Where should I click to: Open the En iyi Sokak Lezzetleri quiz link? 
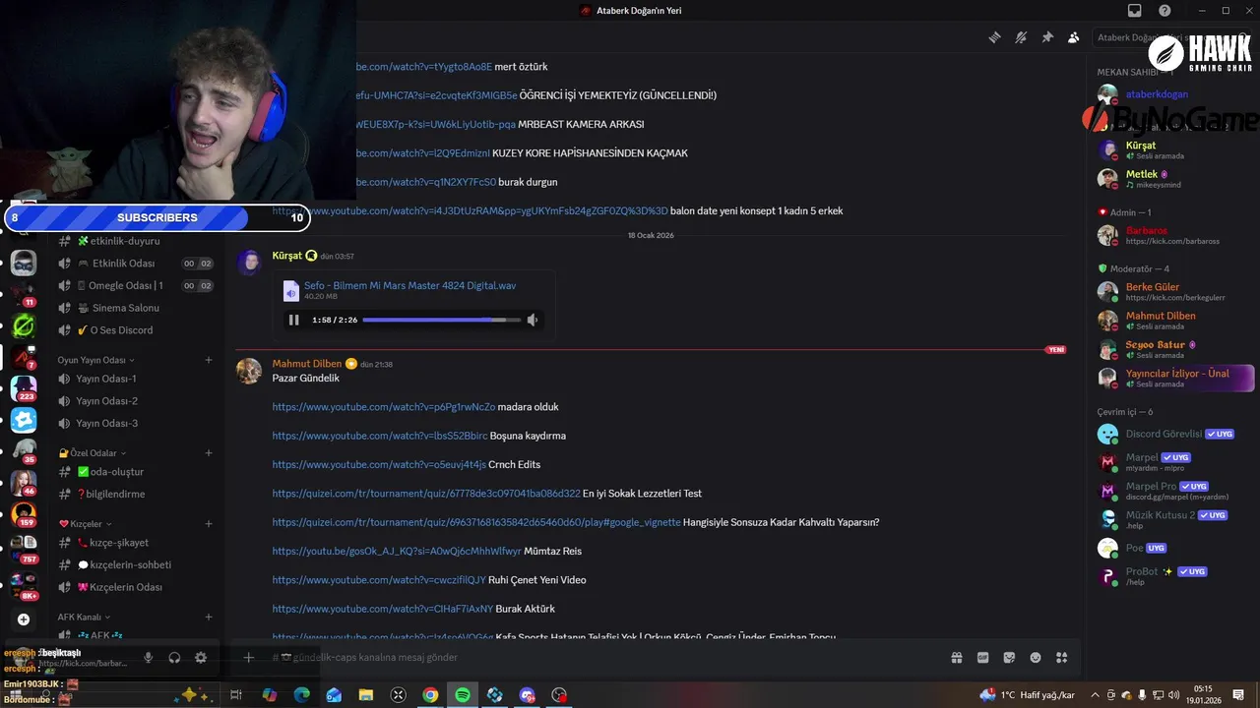coord(426,494)
